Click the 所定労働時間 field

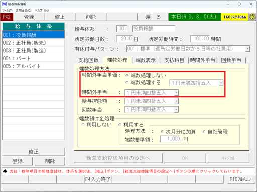(x=200, y=39)
